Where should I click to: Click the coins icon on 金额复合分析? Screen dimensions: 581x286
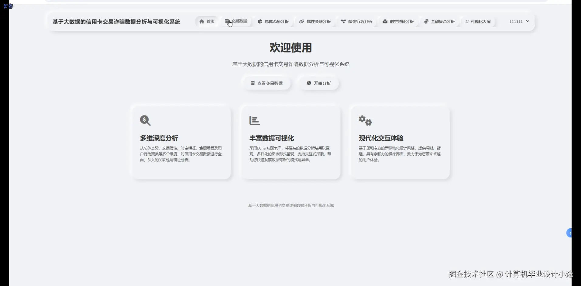click(x=426, y=21)
